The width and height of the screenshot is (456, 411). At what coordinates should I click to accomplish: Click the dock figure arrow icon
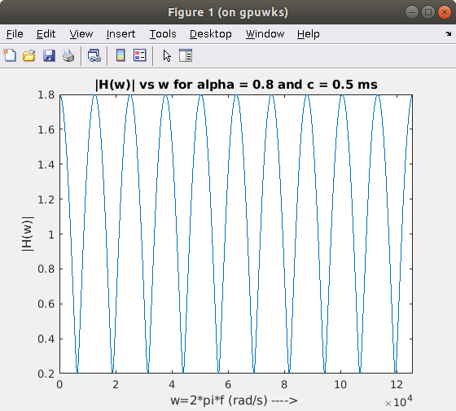pos(448,34)
